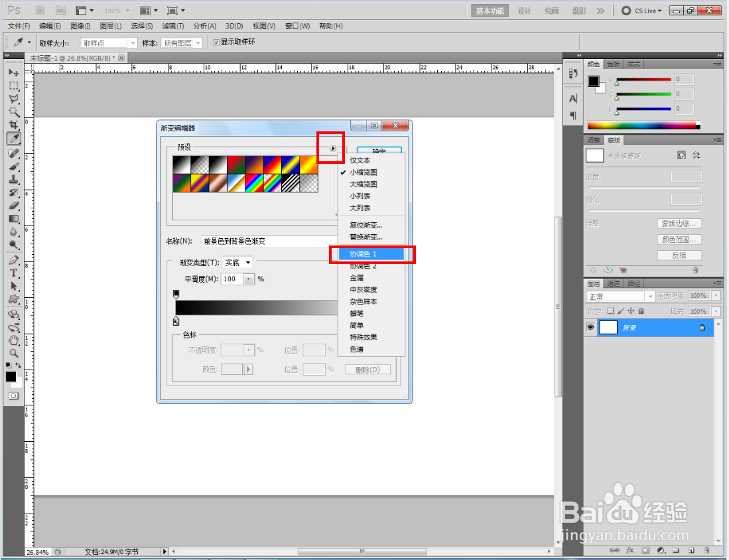Select the Rectangular Marquee tool
The width and height of the screenshot is (729, 560).
pos(13,86)
